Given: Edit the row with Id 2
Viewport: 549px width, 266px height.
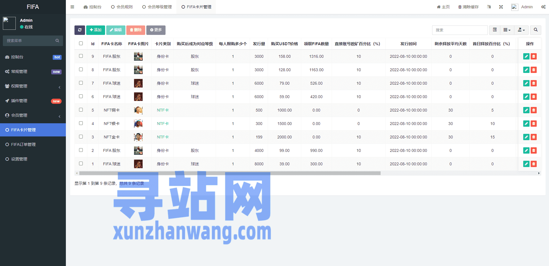Looking at the screenshot, I should (526, 150).
